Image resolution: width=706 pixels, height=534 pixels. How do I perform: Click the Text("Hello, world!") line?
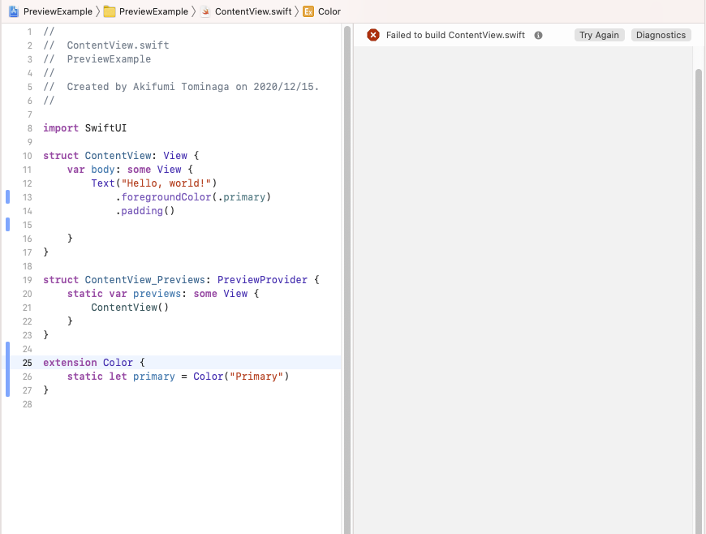[154, 183]
